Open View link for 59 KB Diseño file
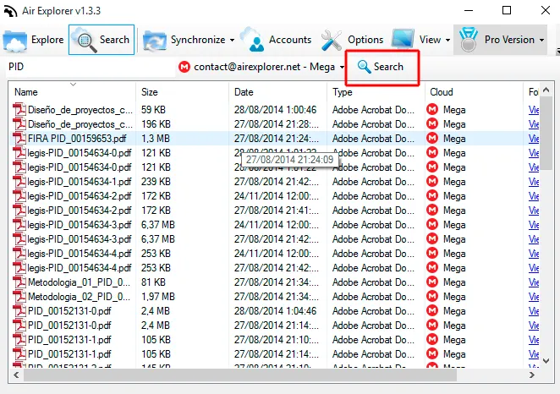560x394 pixels. point(534,110)
